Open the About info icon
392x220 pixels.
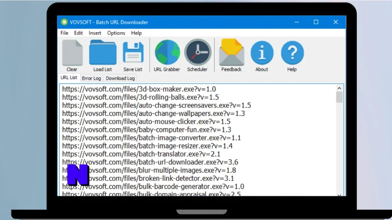(x=262, y=53)
